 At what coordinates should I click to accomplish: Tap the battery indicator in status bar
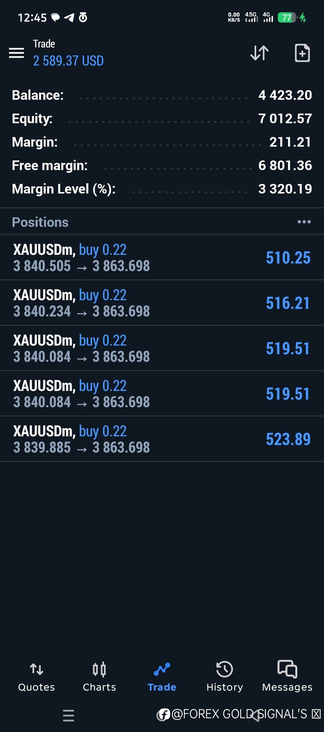[287, 18]
